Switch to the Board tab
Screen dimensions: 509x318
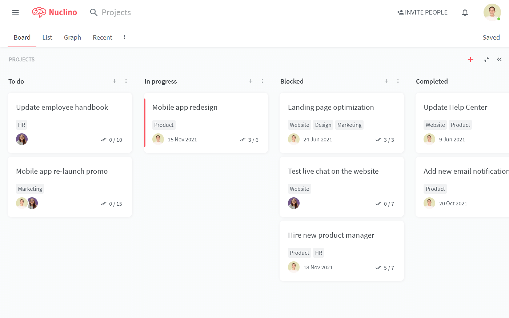[22, 37]
